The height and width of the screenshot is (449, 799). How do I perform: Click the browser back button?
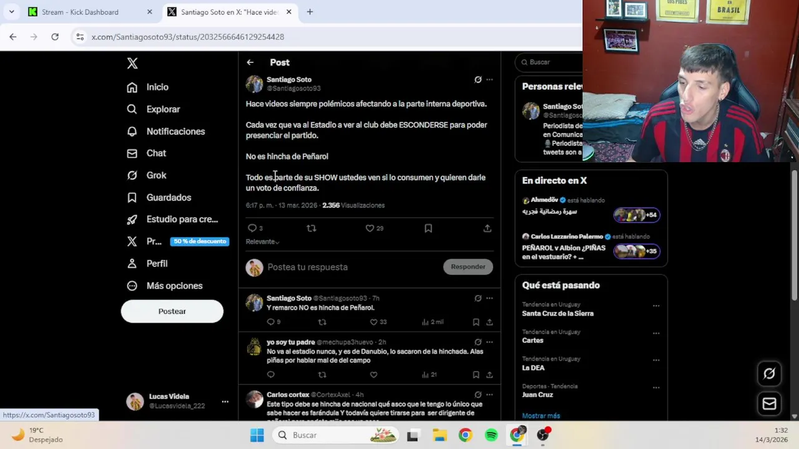click(13, 37)
